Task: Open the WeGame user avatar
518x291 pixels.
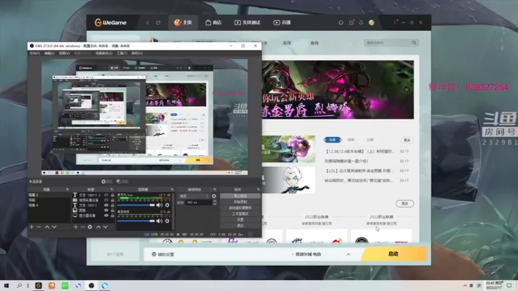Action: click(372, 23)
